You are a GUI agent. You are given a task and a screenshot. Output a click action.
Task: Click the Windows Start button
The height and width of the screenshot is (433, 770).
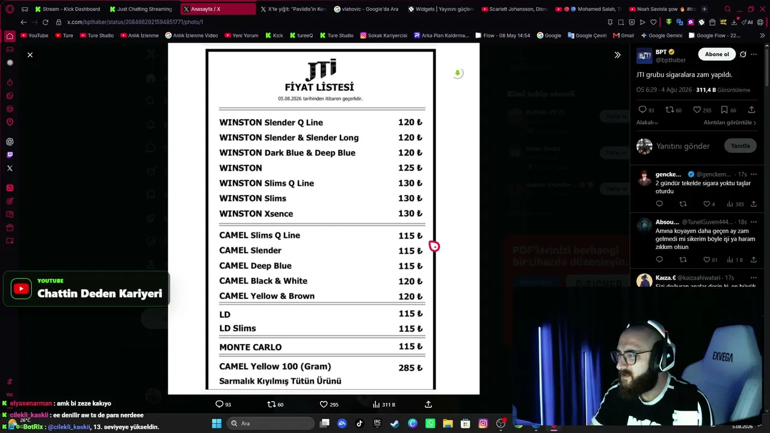tap(217, 423)
